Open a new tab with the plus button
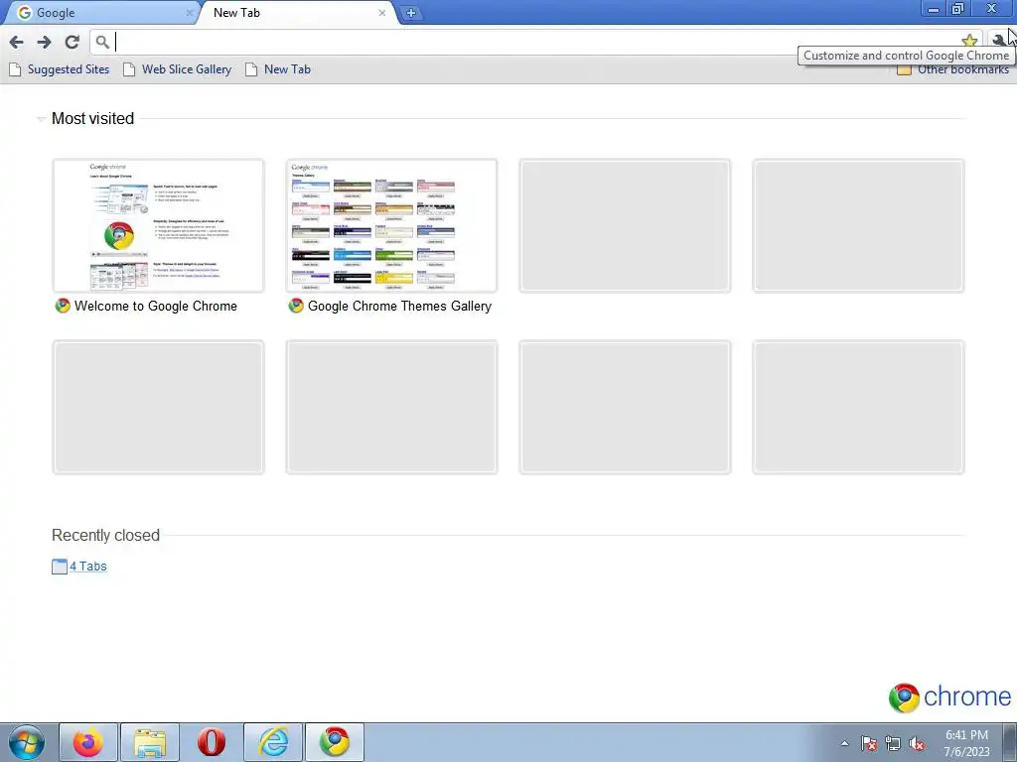The height and width of the screenshot is (762, 1017). point(410,12)
